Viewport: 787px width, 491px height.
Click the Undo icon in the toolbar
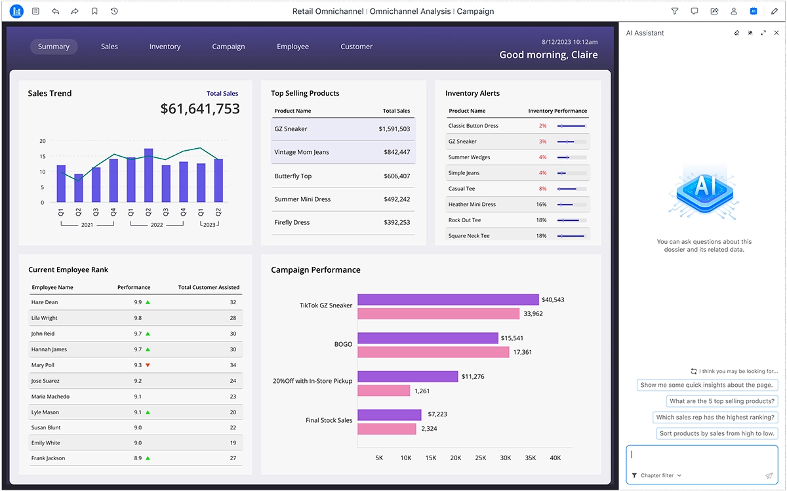pyautogui.click(x=56, y=11)
